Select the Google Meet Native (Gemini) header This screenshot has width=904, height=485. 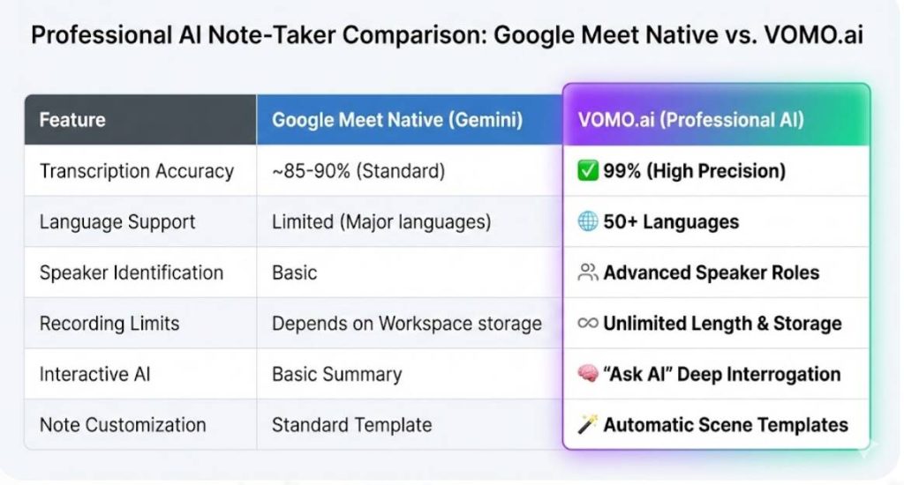tap(398, 120)
